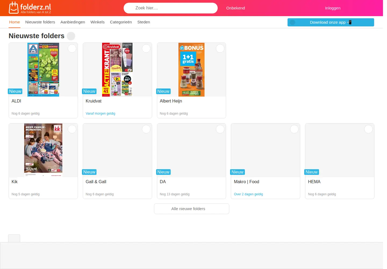Click the round icon beside Nieuwste folders heading
This screenshot has width=387, height=269.
click(x=71, y=36)
